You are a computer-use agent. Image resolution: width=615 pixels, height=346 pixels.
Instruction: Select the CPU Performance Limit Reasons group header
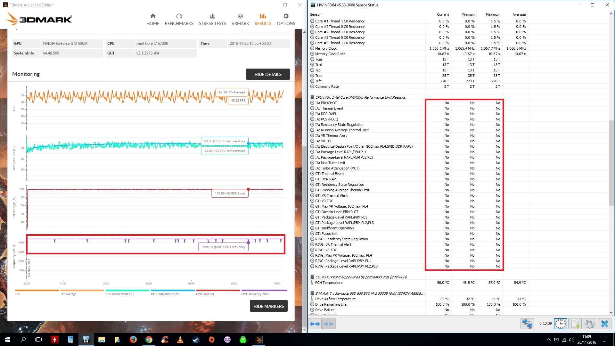pyautogui.click(x=360, y=97)
